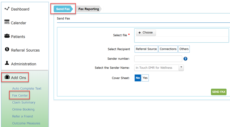The width and height of the screenshot is (230, 127).
Task: Open Fax Center in the sidebar
Action: pos(20,95)
